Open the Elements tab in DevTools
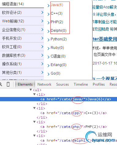The width and height of the screenshot is (117, 145). pyautogui.click(x=25, y=84)
